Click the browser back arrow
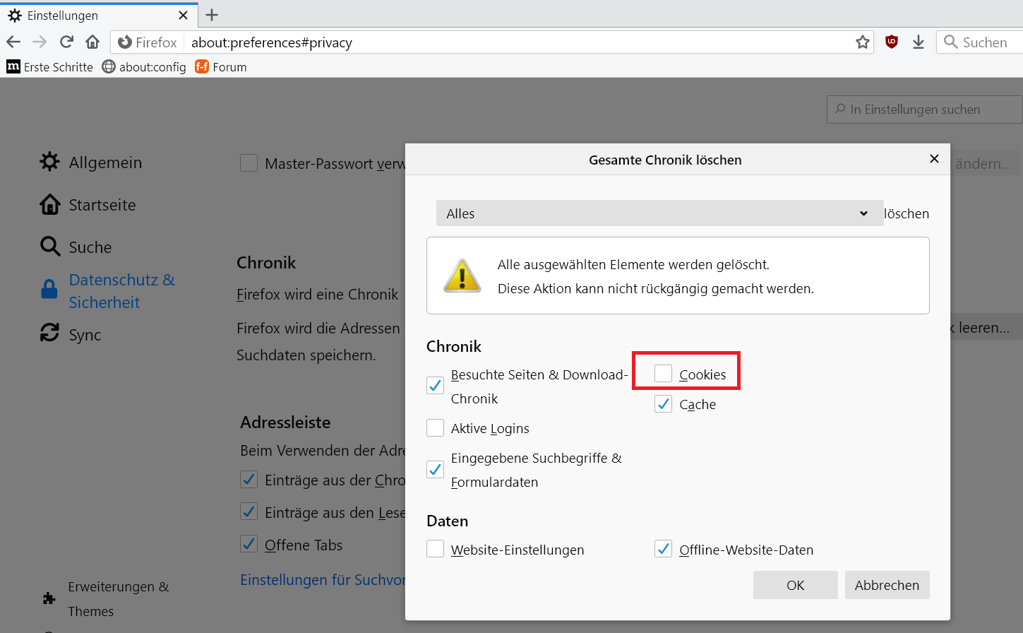Screen dimensions: 1023x633 point(13,42)
